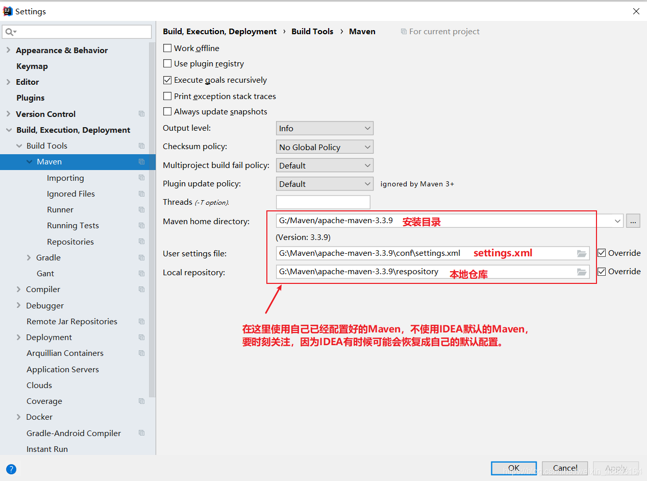Click the IntelliJ IDEA logo in title bar
Viewport: 647px width, 481px height.
pos(8,11)
